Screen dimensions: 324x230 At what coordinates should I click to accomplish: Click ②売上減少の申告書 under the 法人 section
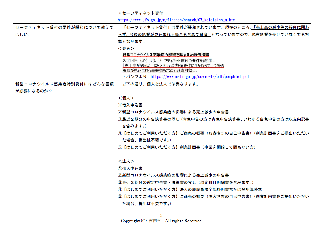pyautogui.click(x=173, y=175)
